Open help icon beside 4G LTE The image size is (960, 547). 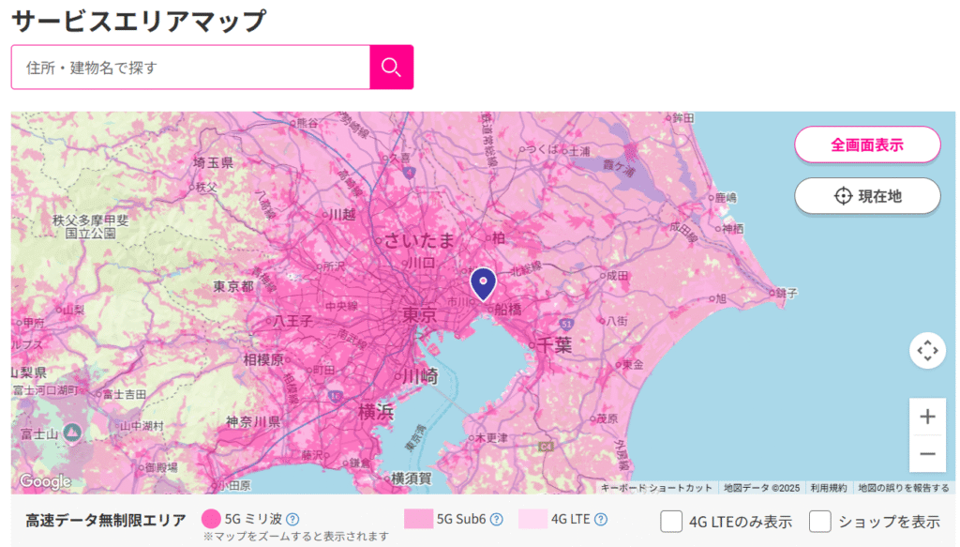(x=601, y=520)
